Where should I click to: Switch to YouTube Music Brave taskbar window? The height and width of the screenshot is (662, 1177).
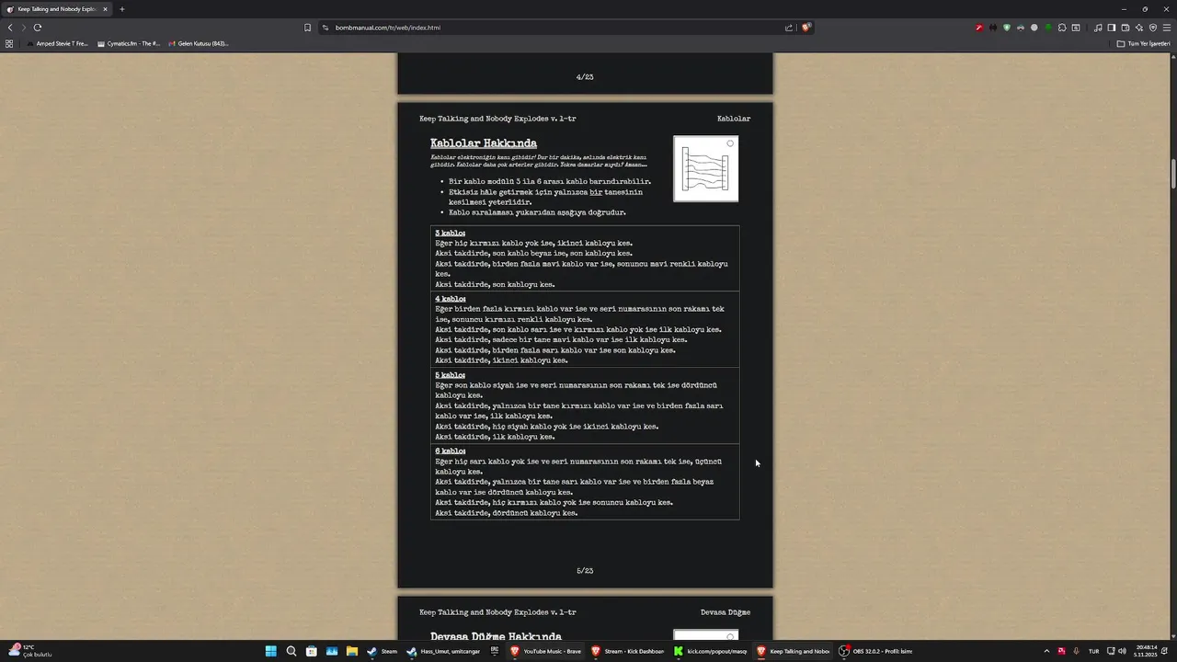tap(546, 651)
